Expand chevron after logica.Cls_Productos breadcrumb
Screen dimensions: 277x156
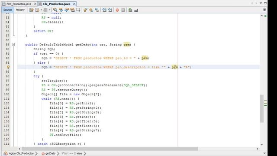36,153
